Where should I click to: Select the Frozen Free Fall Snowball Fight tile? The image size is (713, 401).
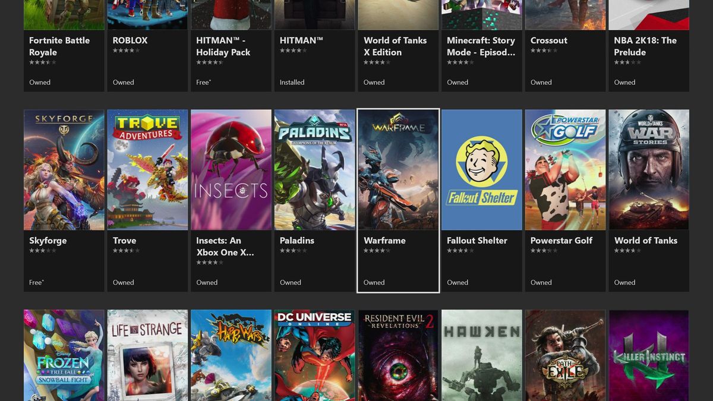[64, 355]
